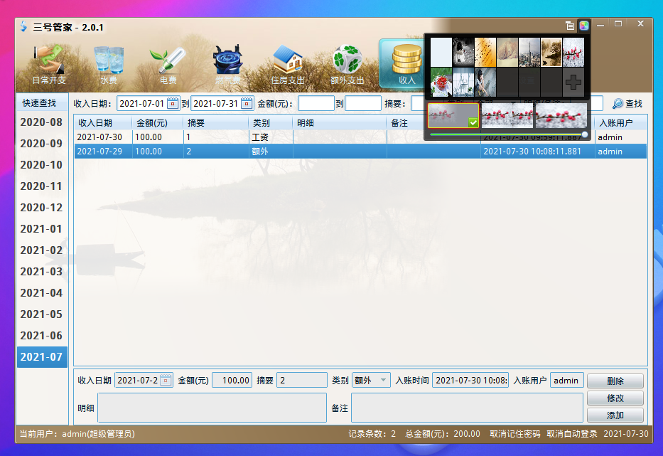Sort by 入账用户 column header
The height and width of the screenshot is (456, 663).
(620, 123)
